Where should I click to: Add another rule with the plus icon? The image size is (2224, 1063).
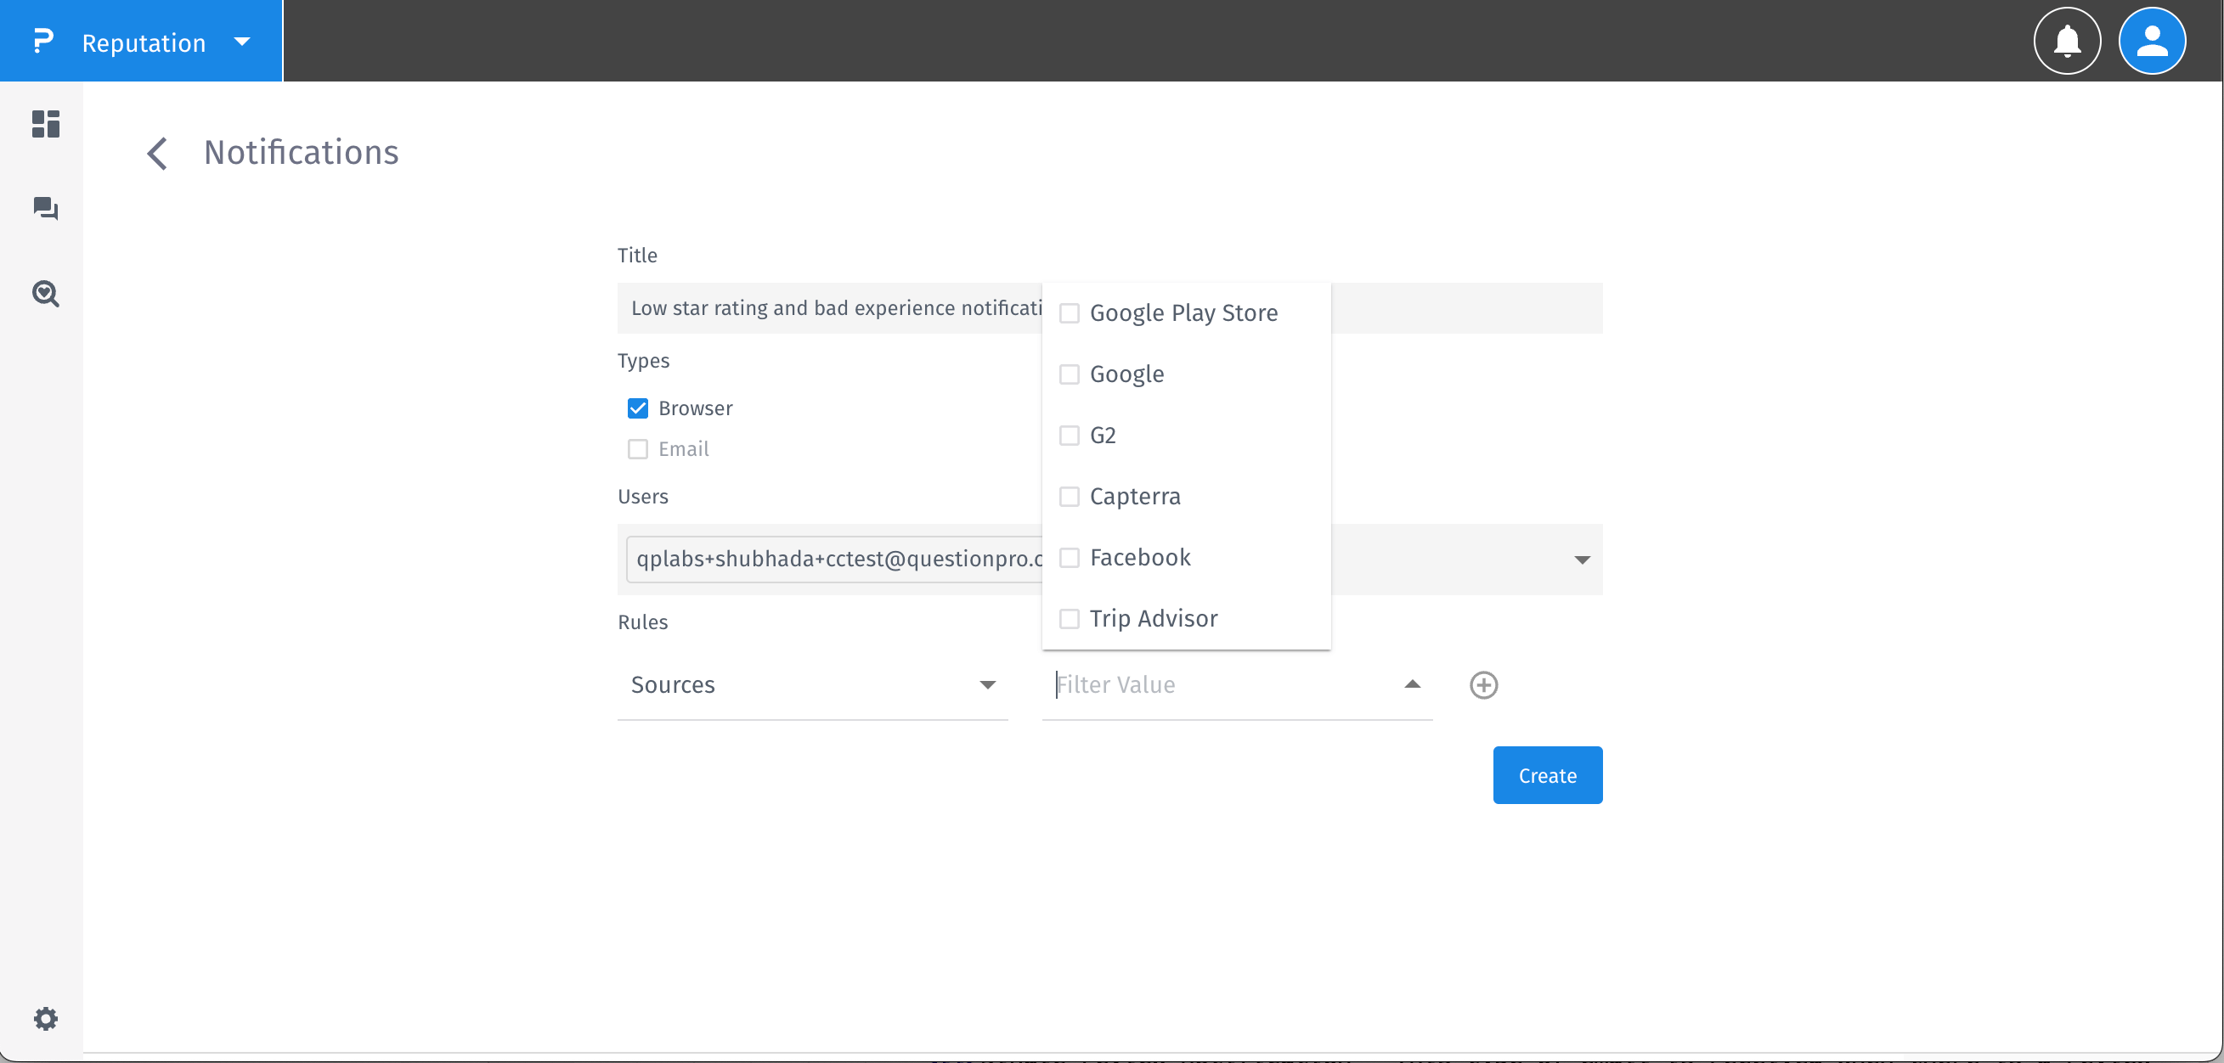point(1483,684)
